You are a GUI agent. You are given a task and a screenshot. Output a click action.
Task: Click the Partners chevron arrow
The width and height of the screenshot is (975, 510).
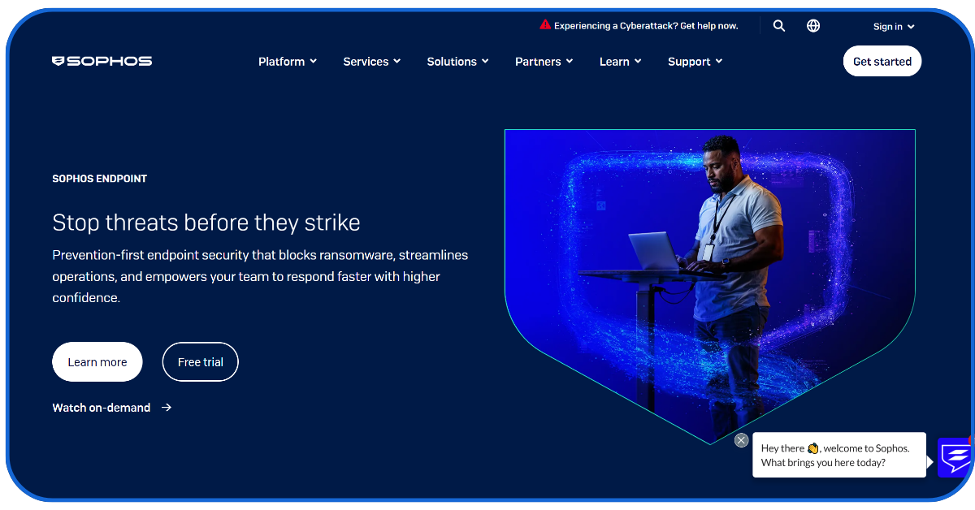[570, 62]
